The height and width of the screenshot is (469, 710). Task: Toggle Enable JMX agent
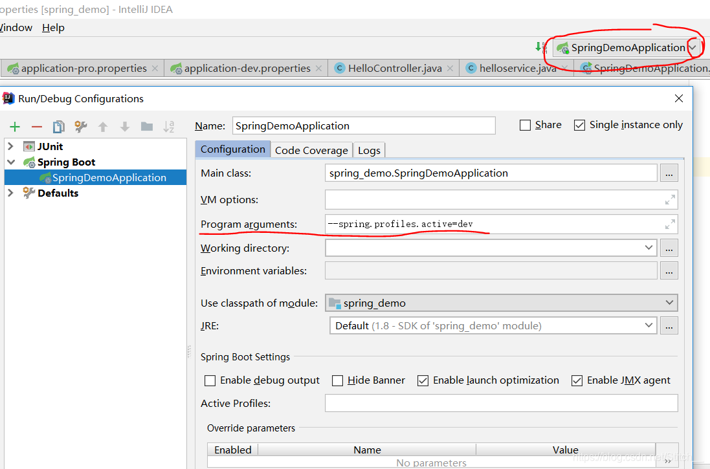(x=577, y=381)
